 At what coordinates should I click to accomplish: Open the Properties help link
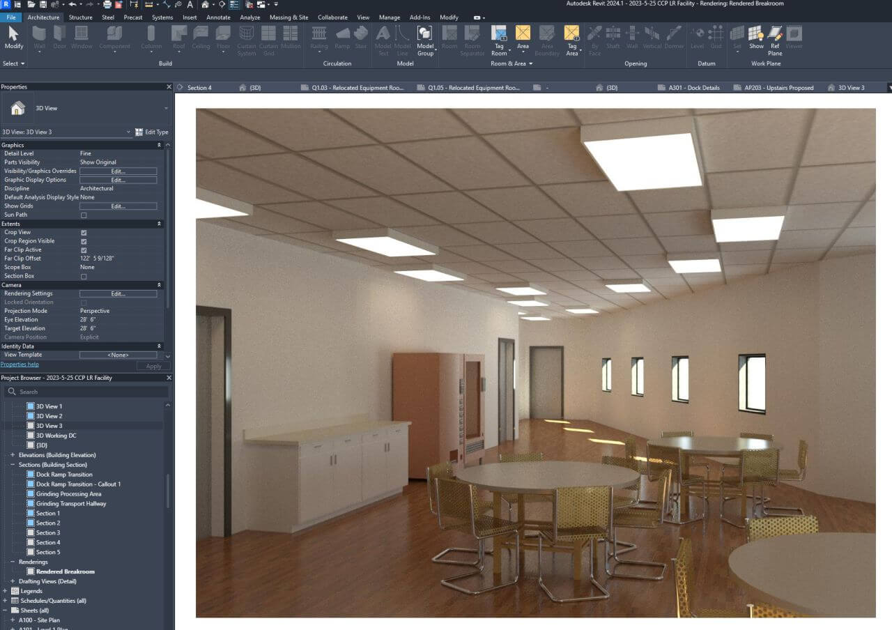point(20,364)
